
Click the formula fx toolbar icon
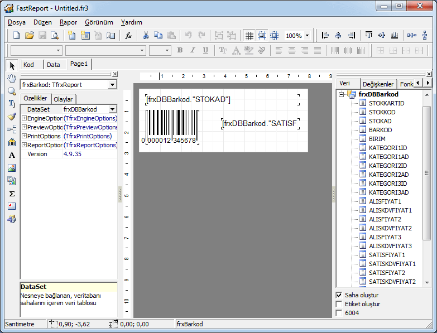pyautogui.click(x=128, y=35)
